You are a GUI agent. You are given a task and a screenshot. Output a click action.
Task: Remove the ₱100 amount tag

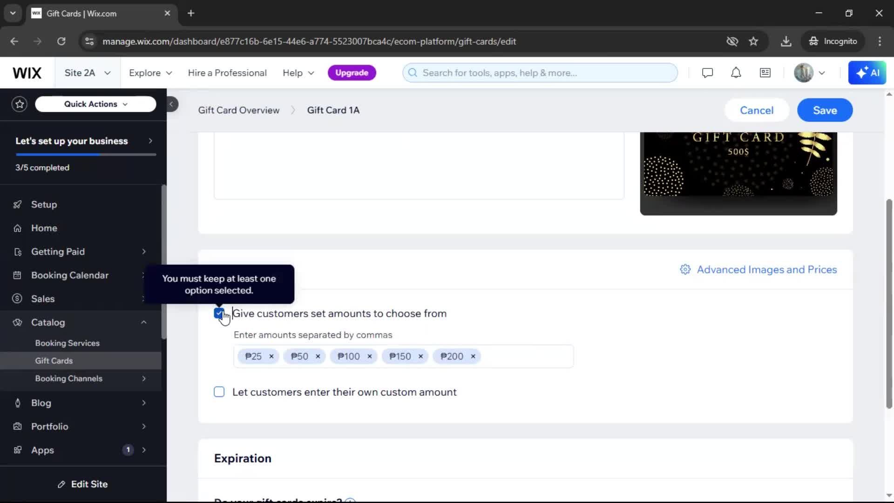point(370,356)
